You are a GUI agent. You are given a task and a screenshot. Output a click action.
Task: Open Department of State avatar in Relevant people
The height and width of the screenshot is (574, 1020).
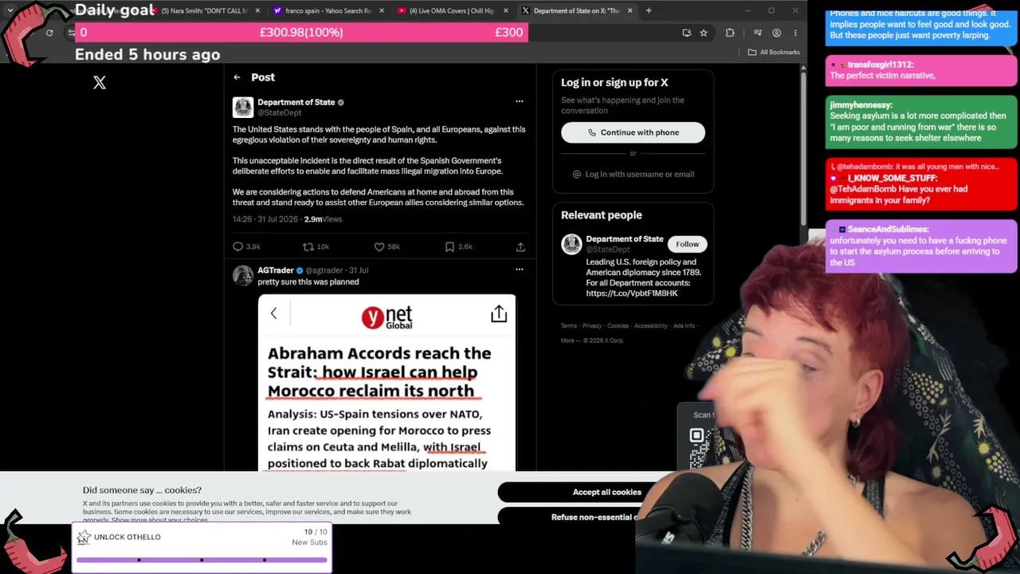click(x=571, y=244)
